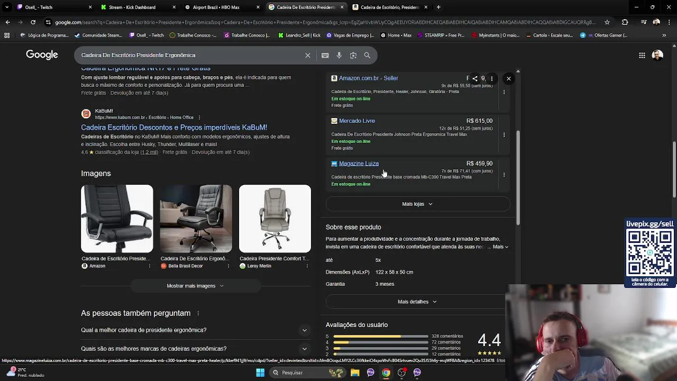Open grey Leroy Merlin chair image
Screen dimensions: 677x381
(275, 219)
